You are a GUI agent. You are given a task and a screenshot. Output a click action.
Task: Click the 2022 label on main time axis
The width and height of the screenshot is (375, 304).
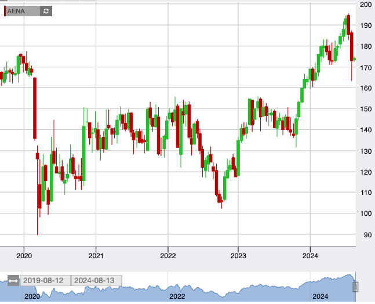pos(168,256)
